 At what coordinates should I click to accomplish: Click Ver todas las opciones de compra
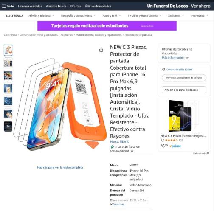point(184,78)
